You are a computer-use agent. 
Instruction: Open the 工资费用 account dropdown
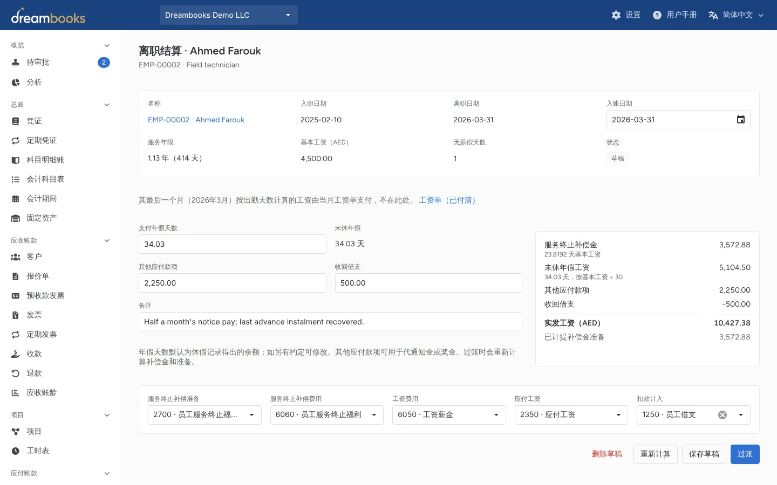[449, 415]
